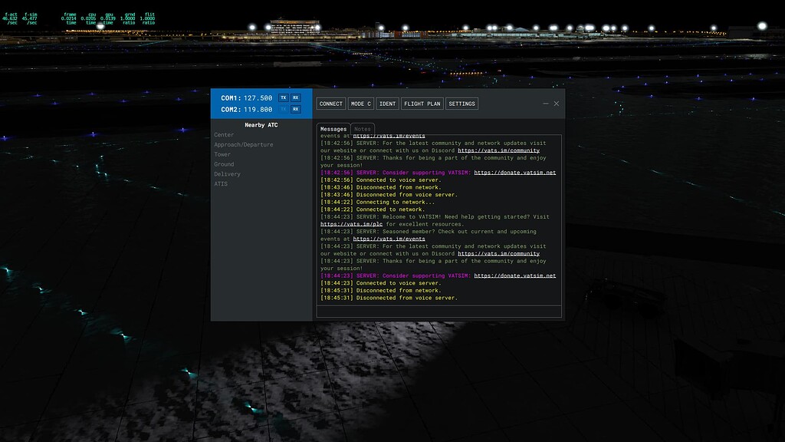This screenshot has height=442, width=785.
Task: Open xPilot SETTINGS
Action: click(461, 104)
